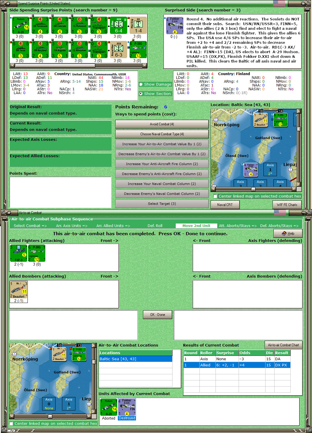
Task: Click Beaufort counter on Surprise Points location map
Action: click(x=261, y=120)
